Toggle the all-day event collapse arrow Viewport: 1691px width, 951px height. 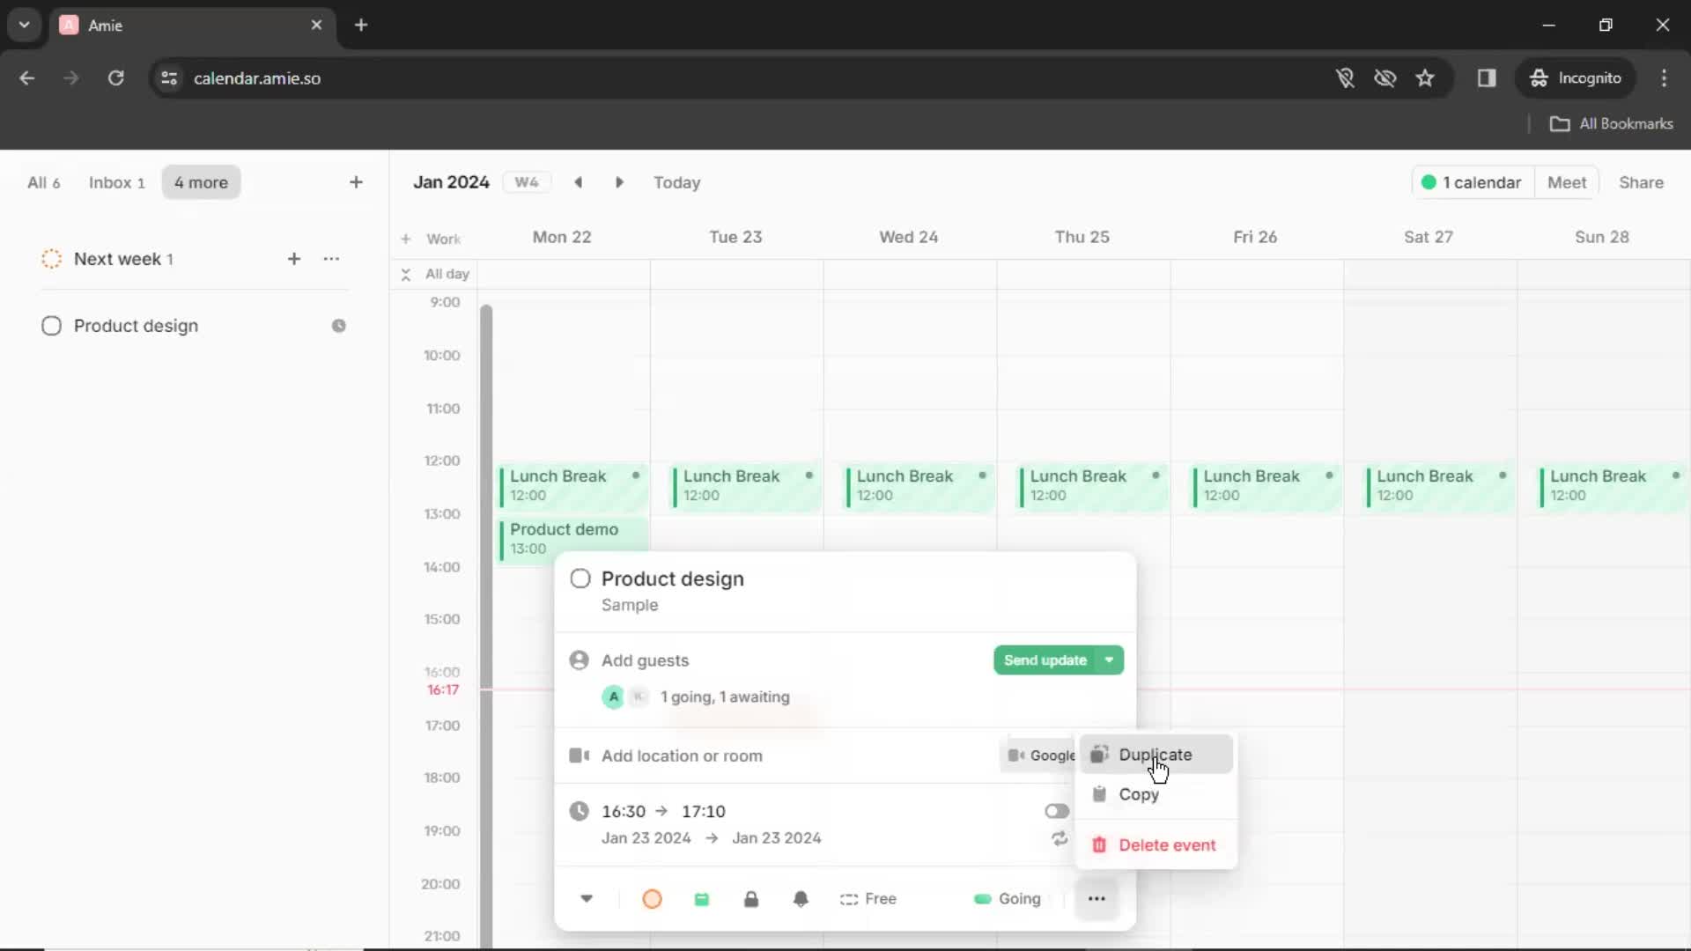(408, 272)
